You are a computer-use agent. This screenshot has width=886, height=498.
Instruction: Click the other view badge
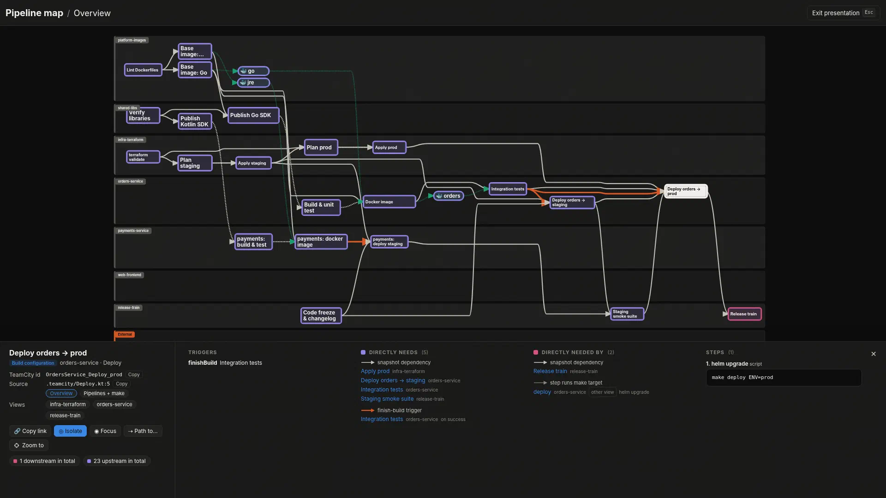602,392
